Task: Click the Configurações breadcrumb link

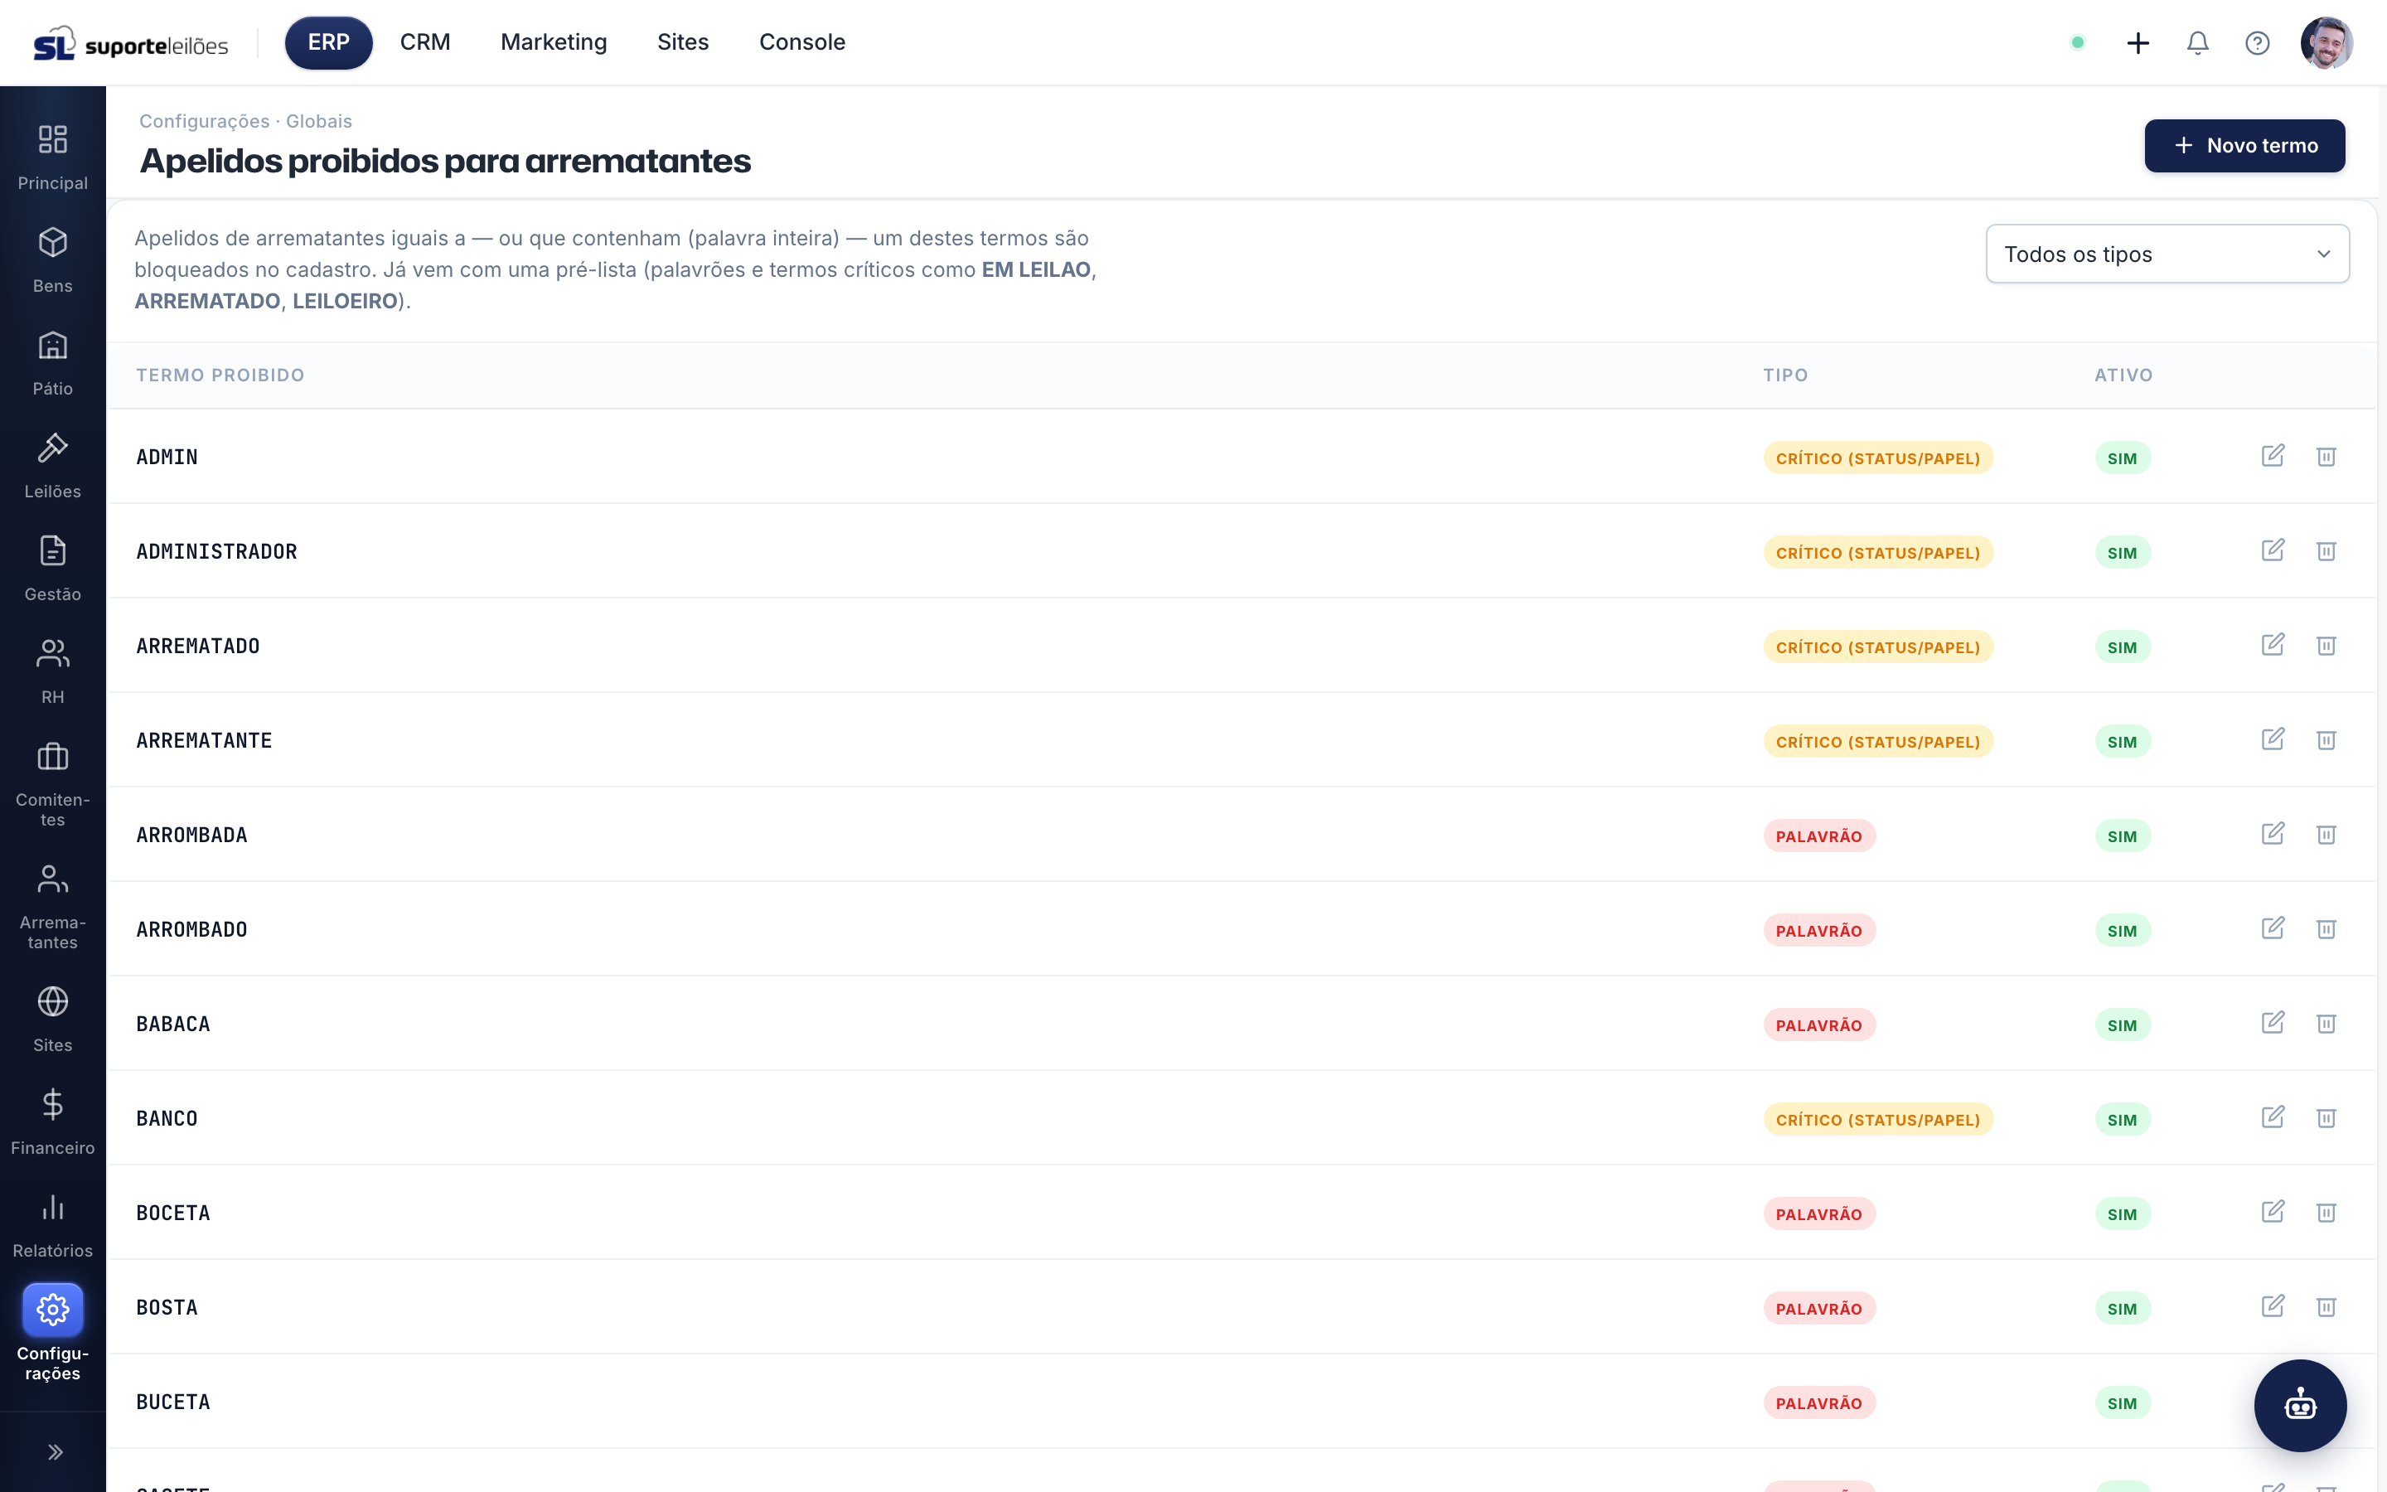Action: point(204,120)
